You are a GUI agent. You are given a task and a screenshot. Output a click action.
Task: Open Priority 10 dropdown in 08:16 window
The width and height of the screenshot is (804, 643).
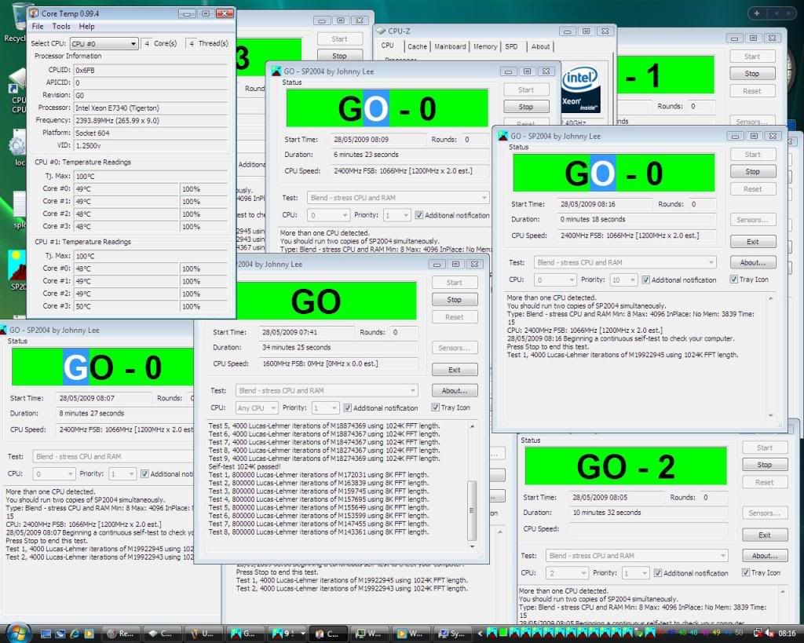pyautogui.click(x=623, y=280)
